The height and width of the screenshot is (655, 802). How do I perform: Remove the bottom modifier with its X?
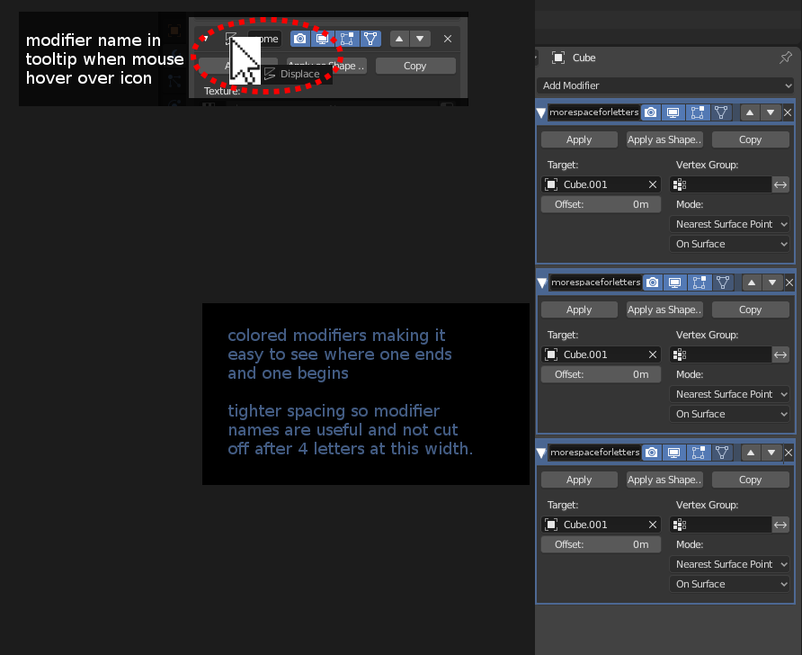tap(789, 453)
